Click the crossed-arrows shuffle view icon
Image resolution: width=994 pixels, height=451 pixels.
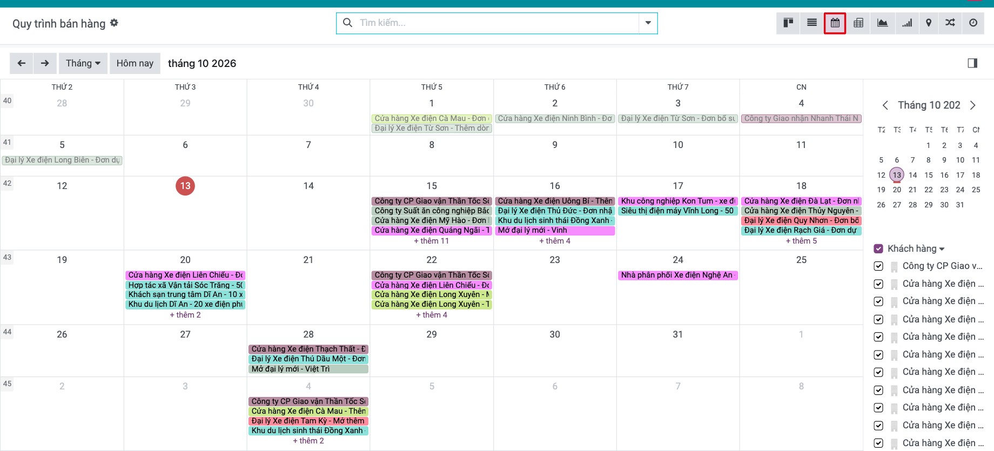click(x=950, y=23)
